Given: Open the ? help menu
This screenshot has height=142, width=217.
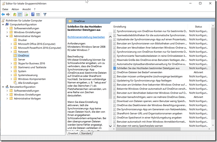Looking at the screenshot, I should (35, 9).
